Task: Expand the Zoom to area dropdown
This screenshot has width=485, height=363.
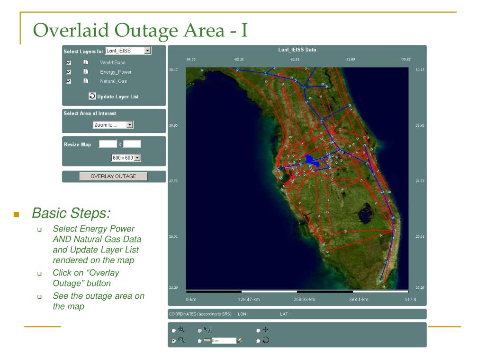Action: click(x=113, y=125)
